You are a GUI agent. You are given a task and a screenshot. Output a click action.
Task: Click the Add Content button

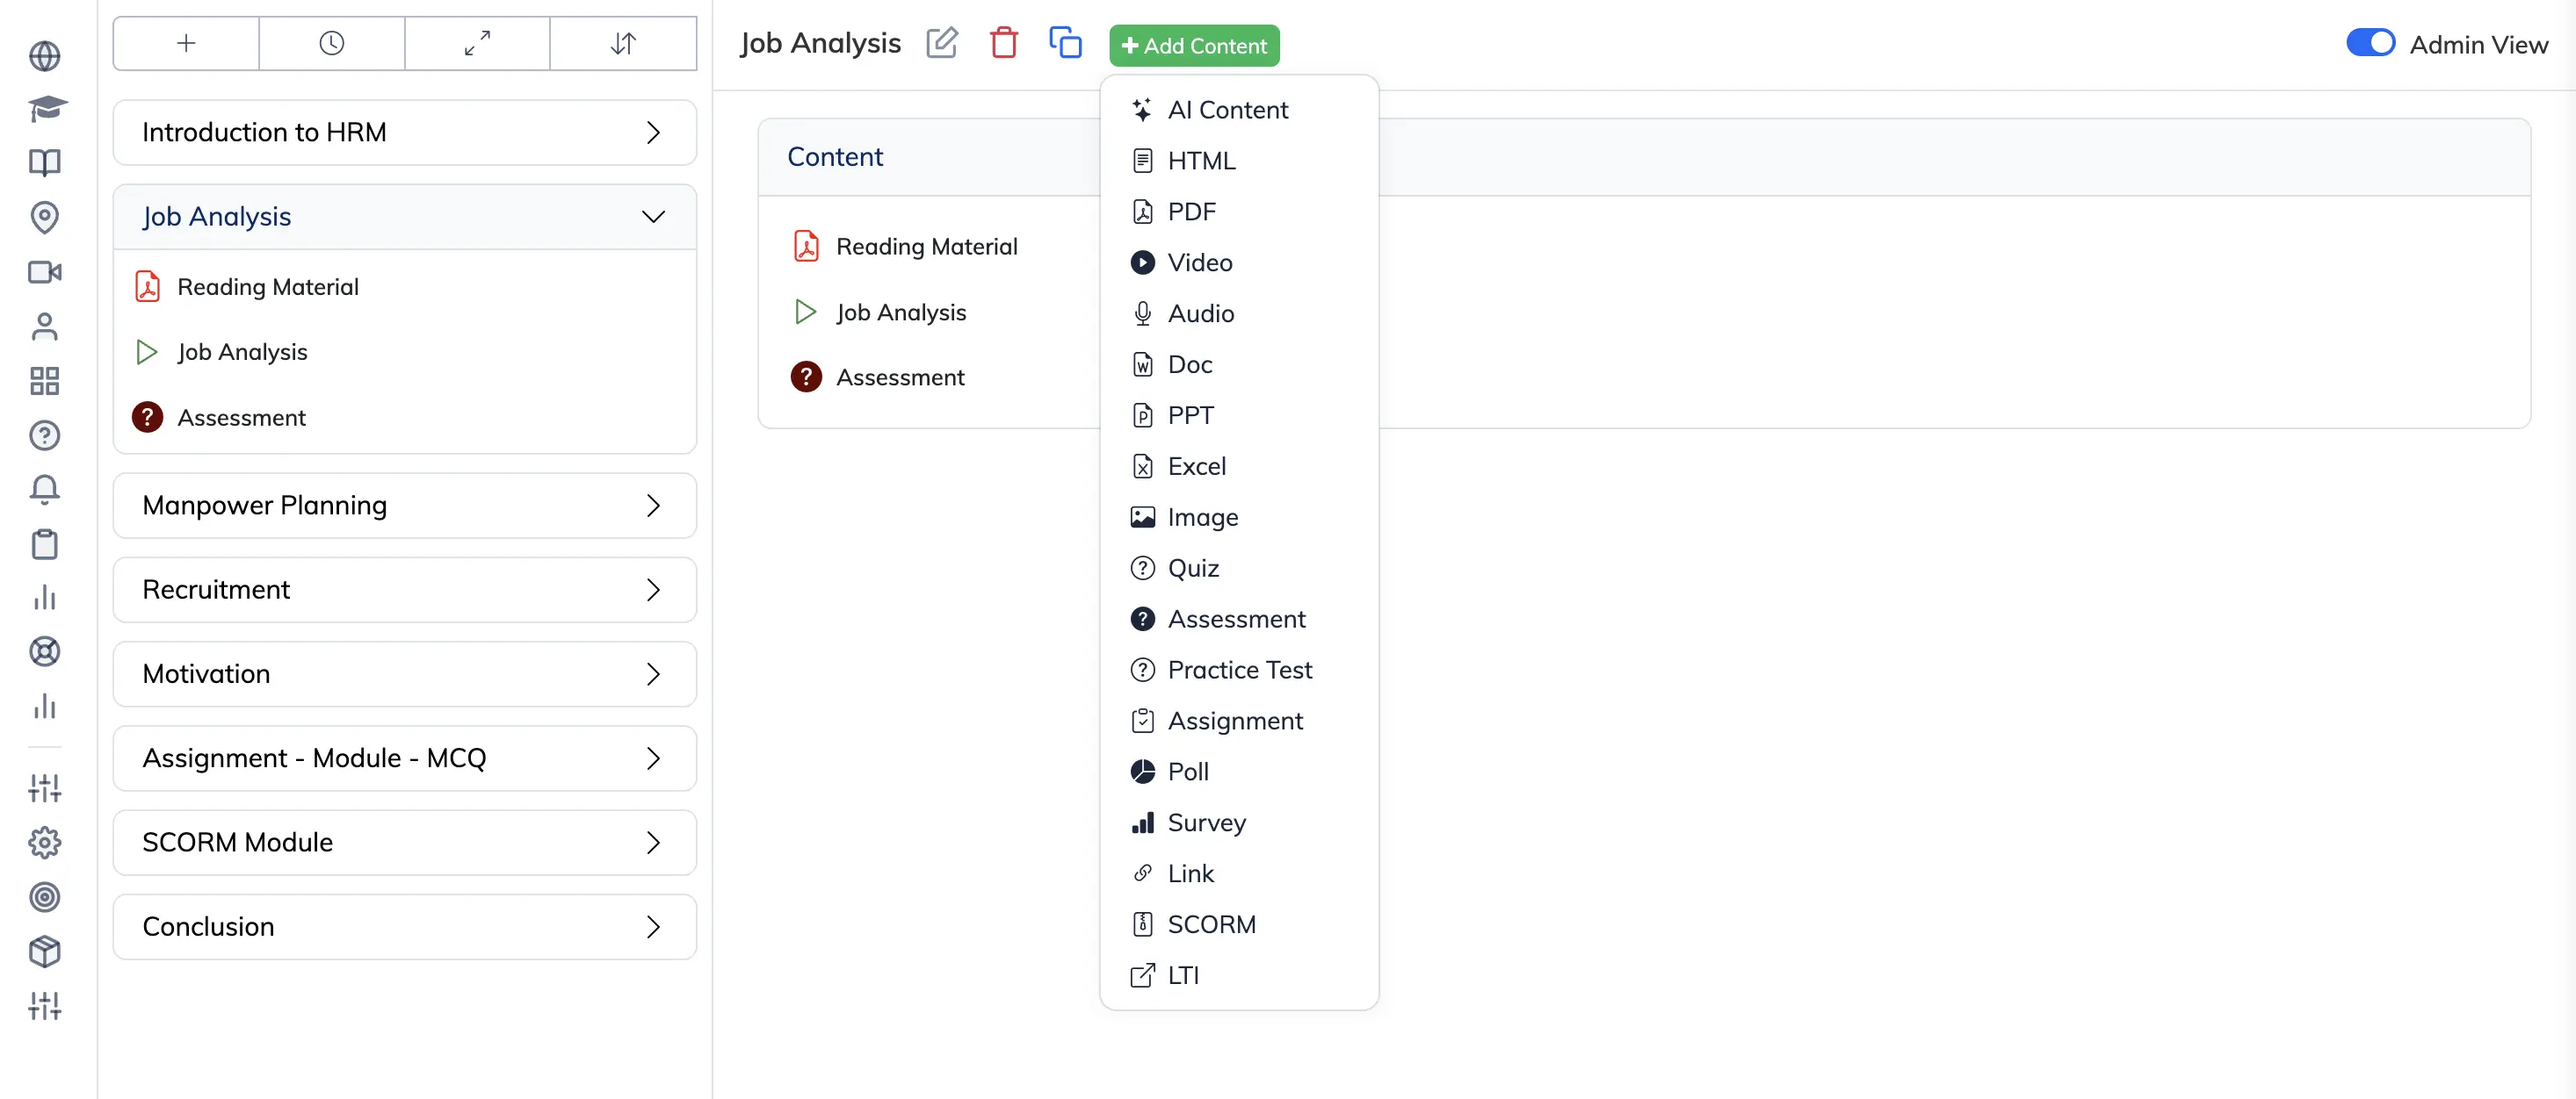(1194, 45)
